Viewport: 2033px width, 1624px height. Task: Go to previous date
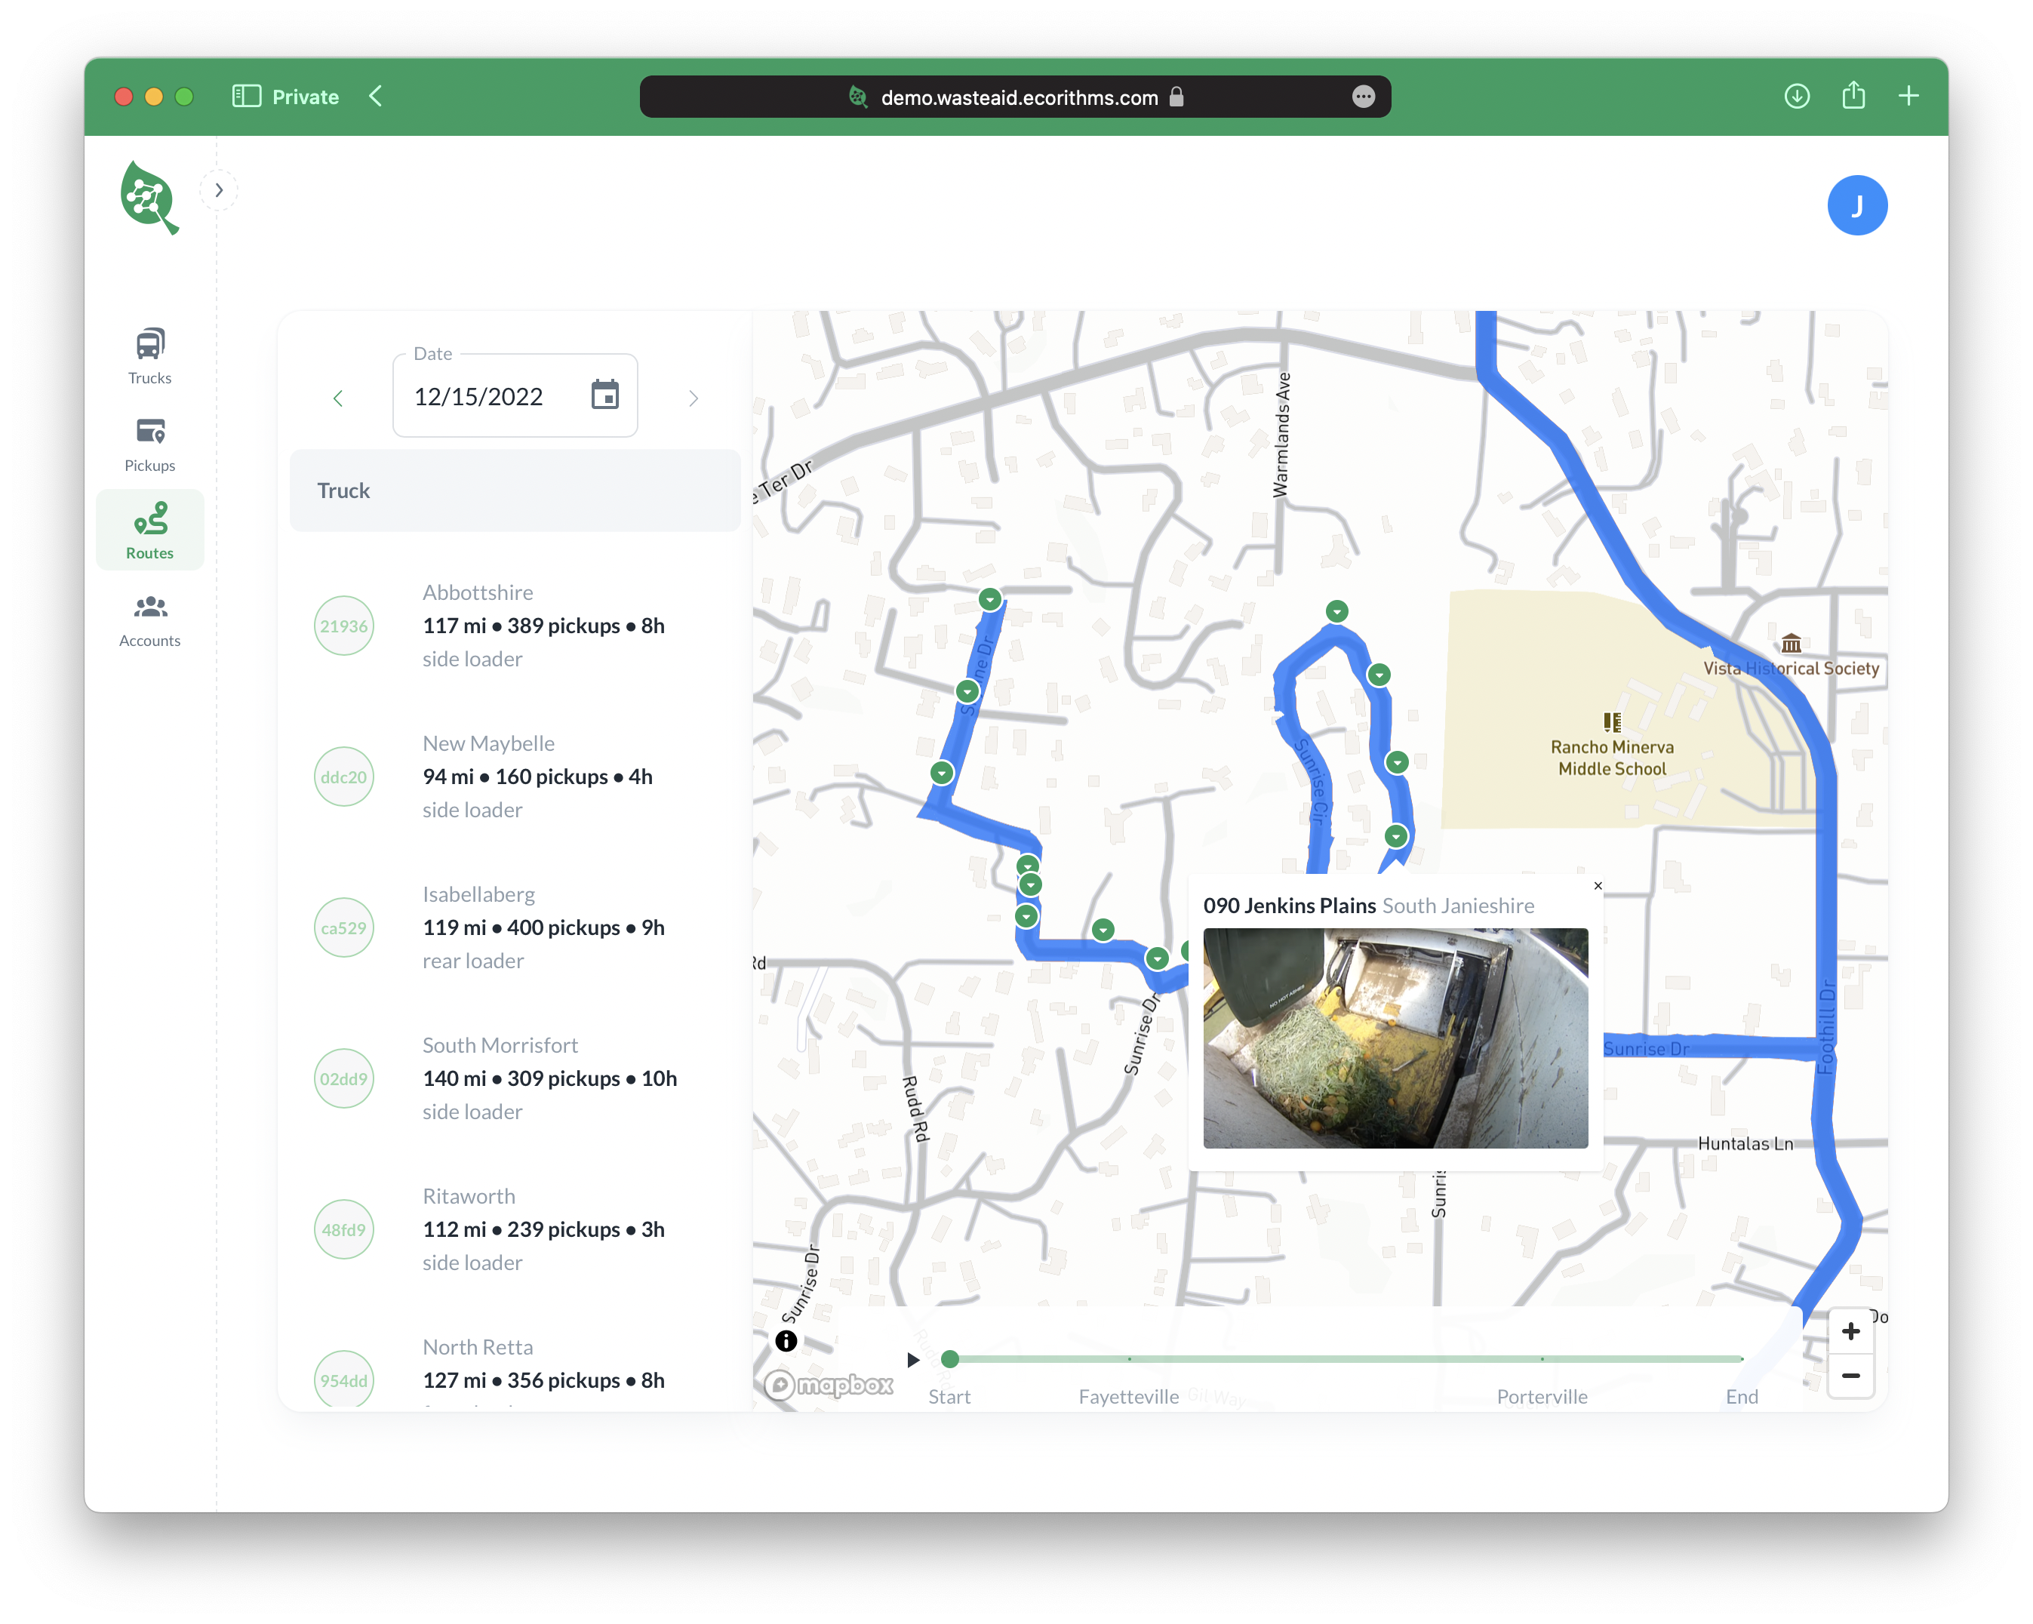[337, 398]
